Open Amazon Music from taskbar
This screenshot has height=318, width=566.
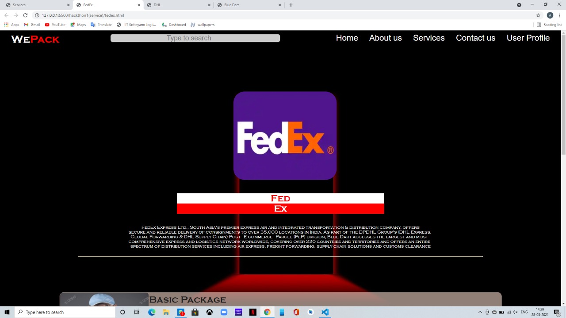tap(238, 312)
